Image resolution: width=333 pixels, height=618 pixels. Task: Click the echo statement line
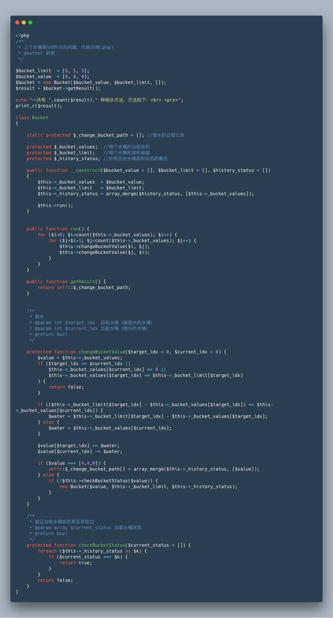tap(100, 100)
